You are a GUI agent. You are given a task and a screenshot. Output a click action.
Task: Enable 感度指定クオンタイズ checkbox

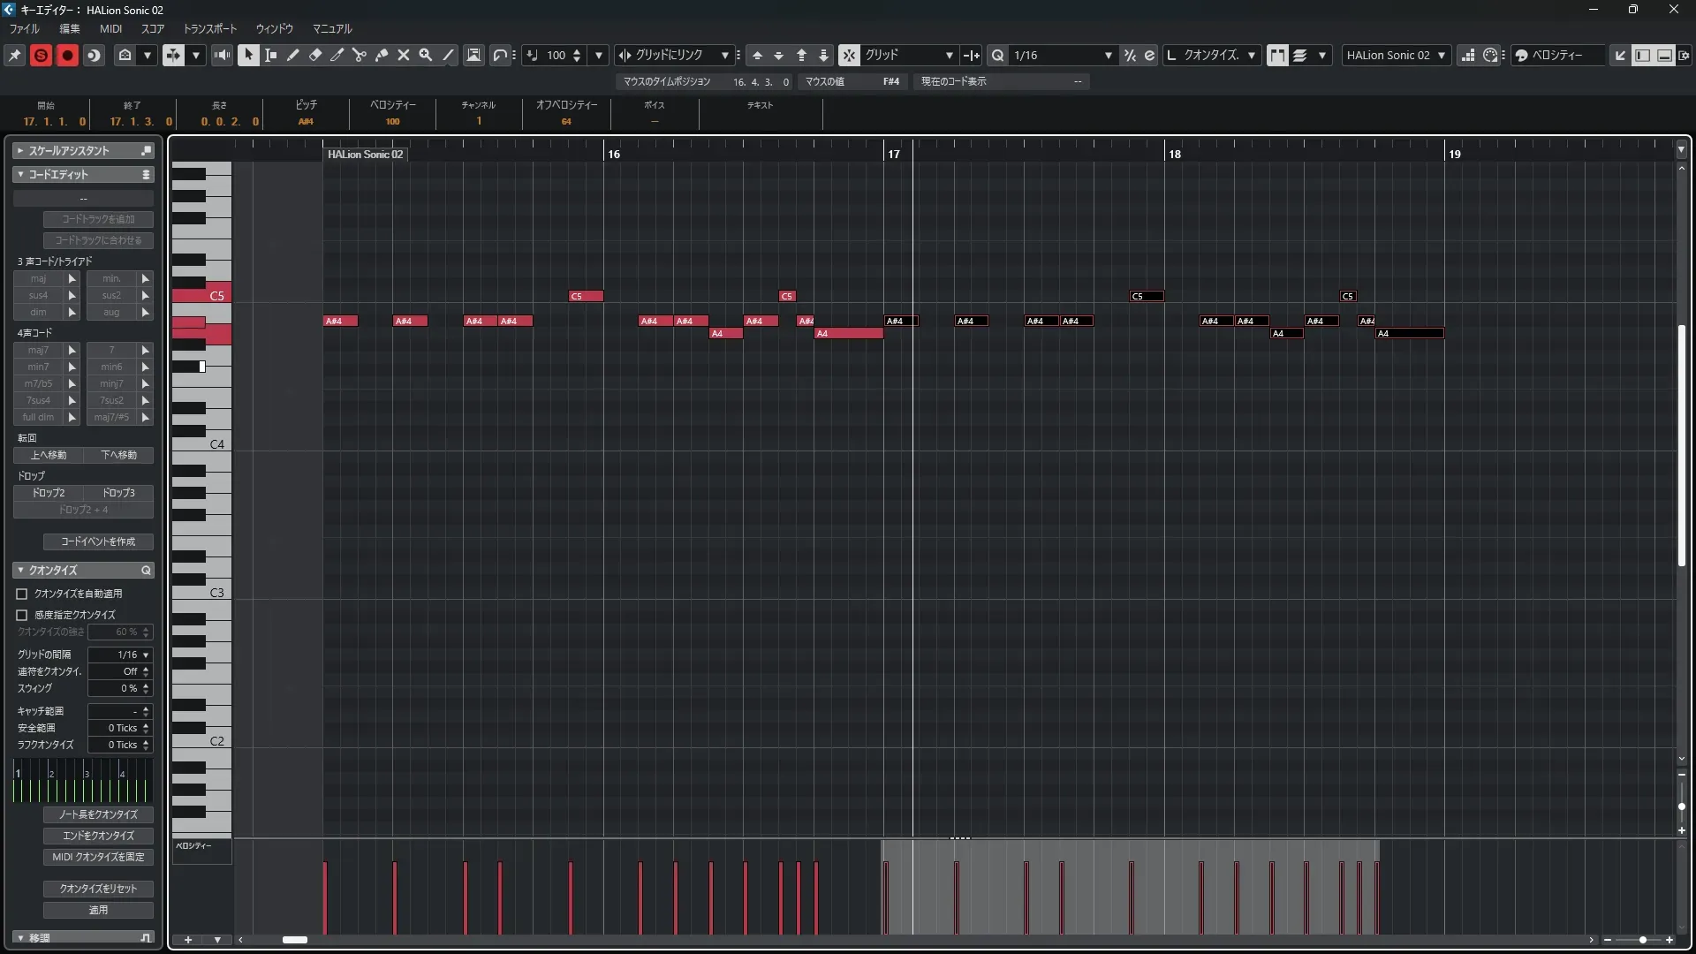[x=22, y=615]
